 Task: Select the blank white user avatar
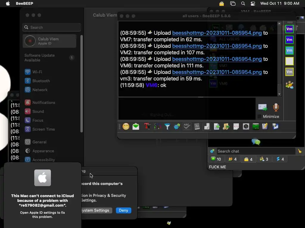click(x=290, y=61)
